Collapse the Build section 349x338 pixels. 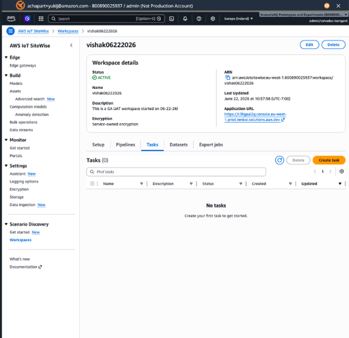coord(6,76)
